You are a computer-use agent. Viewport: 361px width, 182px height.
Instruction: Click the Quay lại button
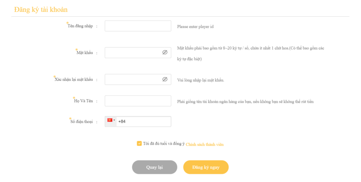pos(154,167)
